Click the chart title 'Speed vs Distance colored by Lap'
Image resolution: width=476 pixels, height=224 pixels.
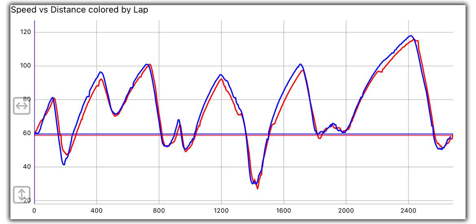(79, 10)
